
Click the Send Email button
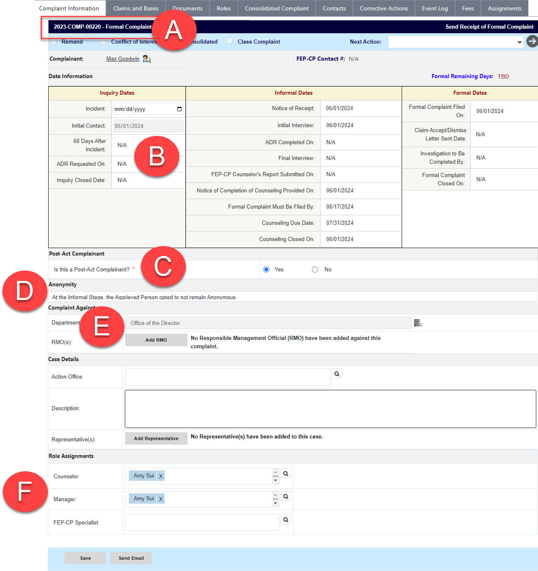click(131, 558)
